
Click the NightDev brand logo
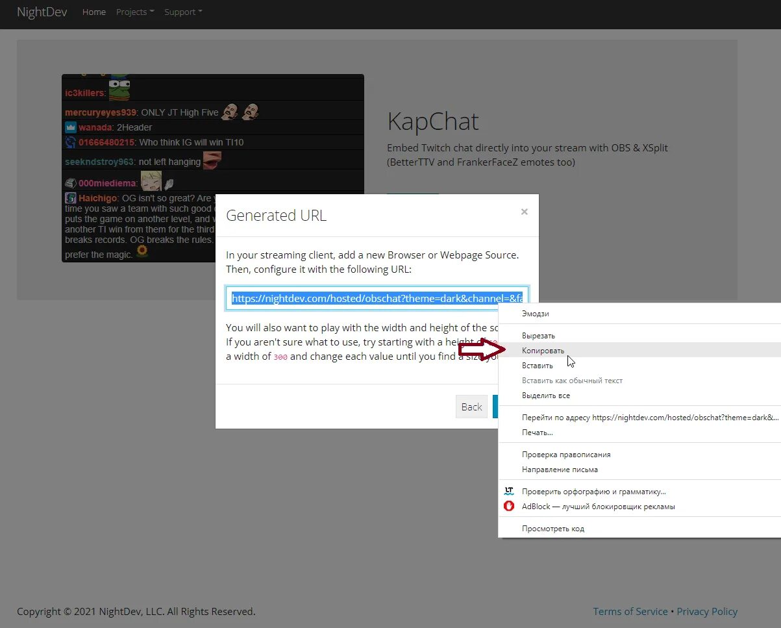[x=42, y=12]
